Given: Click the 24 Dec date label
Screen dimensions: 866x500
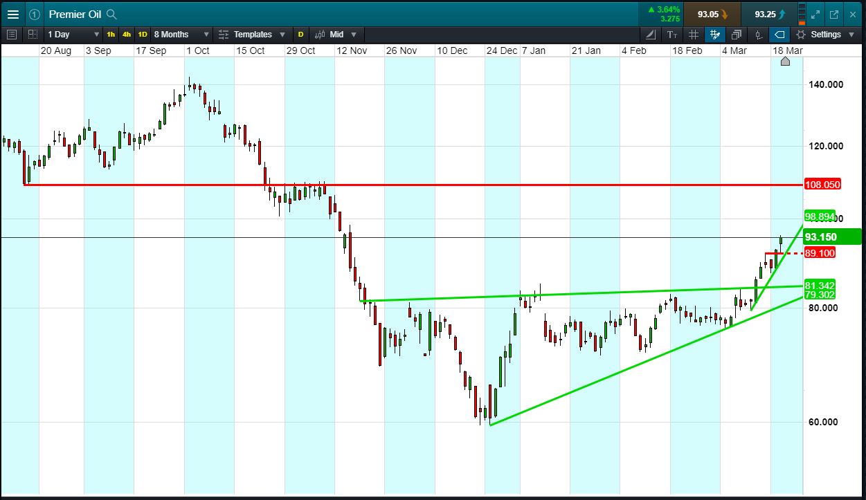Looking at the screenshot, I should point(501,50).
